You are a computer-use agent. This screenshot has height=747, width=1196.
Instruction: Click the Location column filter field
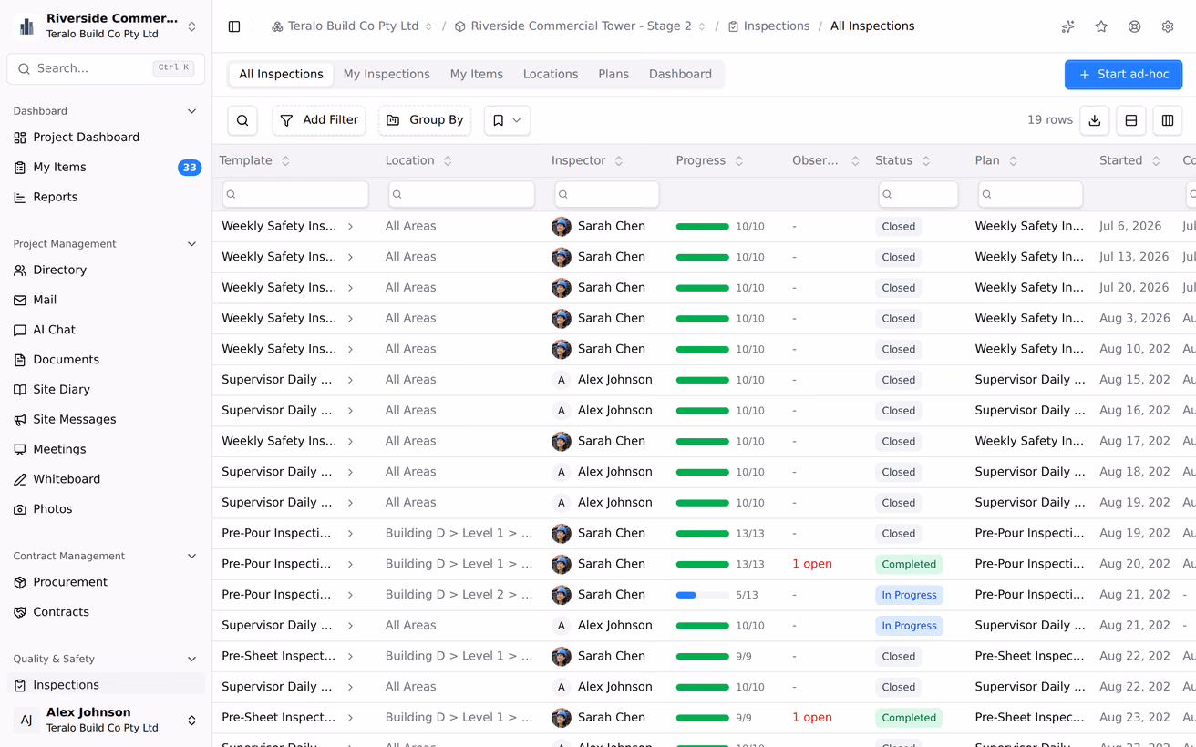(461, 194)
